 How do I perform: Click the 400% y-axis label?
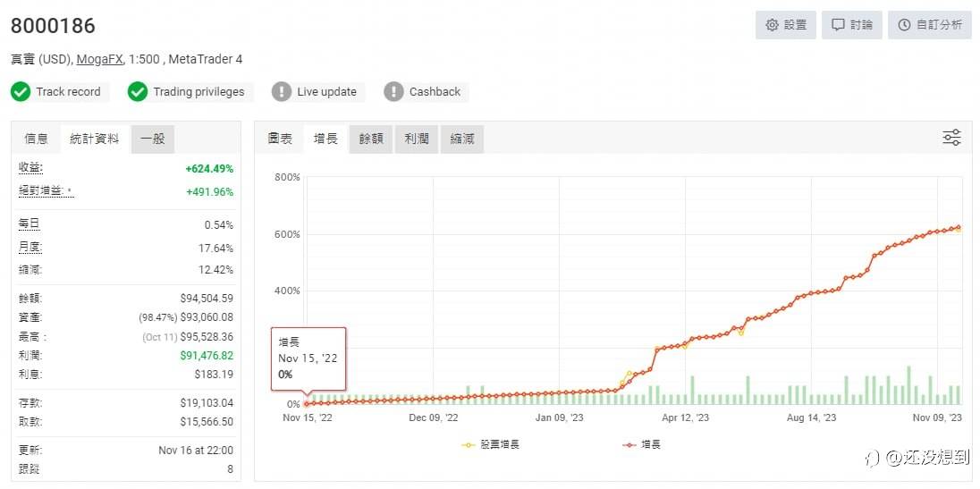[x=288, y=291]
